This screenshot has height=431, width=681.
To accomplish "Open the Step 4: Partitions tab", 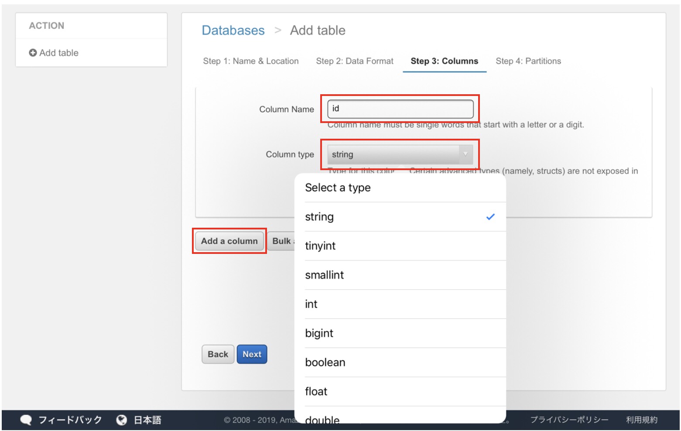I will tap(528, 61).
